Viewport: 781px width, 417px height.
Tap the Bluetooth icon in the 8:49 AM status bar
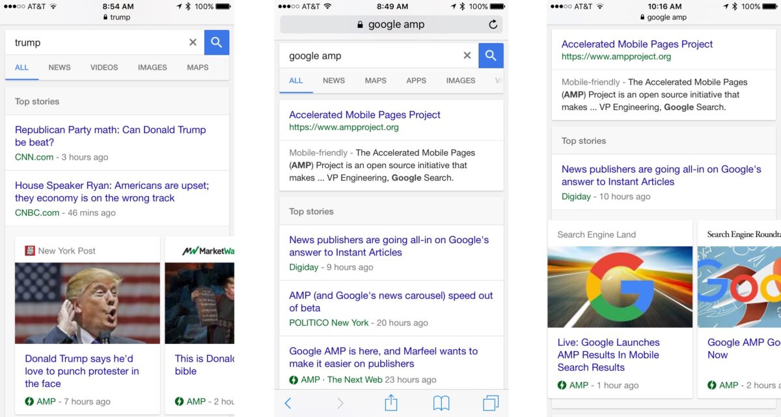[462, 7]
